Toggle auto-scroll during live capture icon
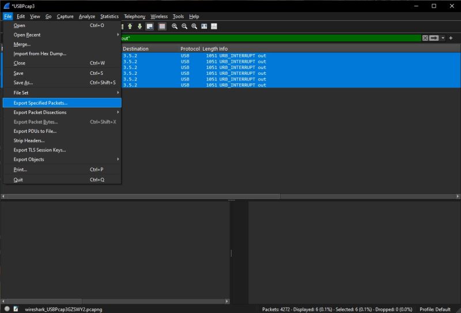 click(150, 26)
